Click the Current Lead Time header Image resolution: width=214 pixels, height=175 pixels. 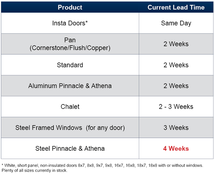[x=176, y=7]
